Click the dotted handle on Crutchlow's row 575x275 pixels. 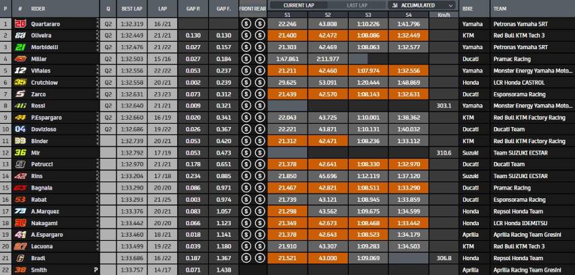(x=98, y=83)
